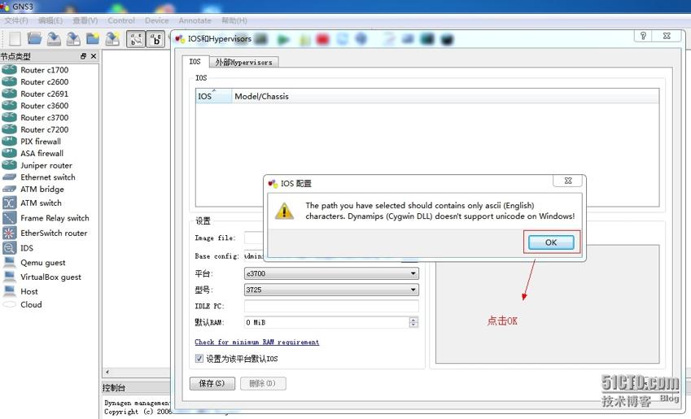
Task: Click OK in the IOS 配置 warning
Action: pyautogui.click(x=551, y=242)
